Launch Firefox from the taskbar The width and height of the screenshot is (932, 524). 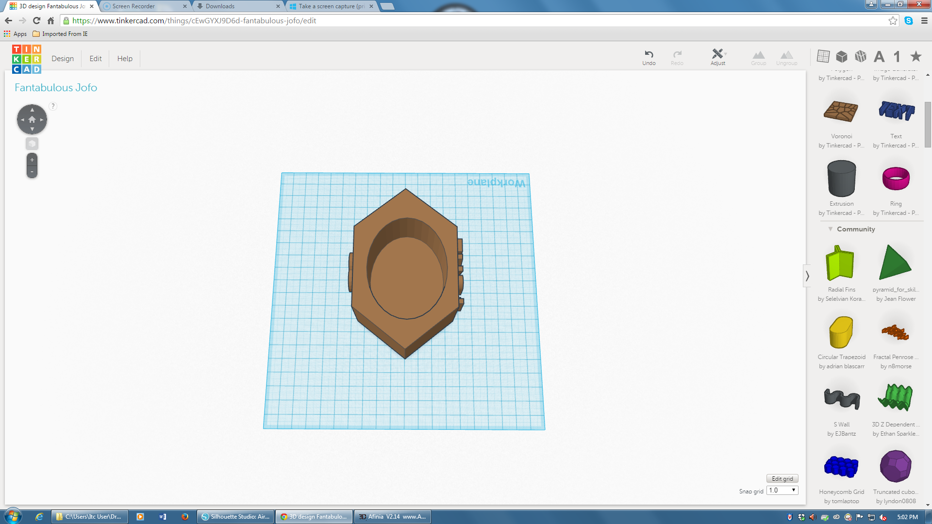[185, 517]
